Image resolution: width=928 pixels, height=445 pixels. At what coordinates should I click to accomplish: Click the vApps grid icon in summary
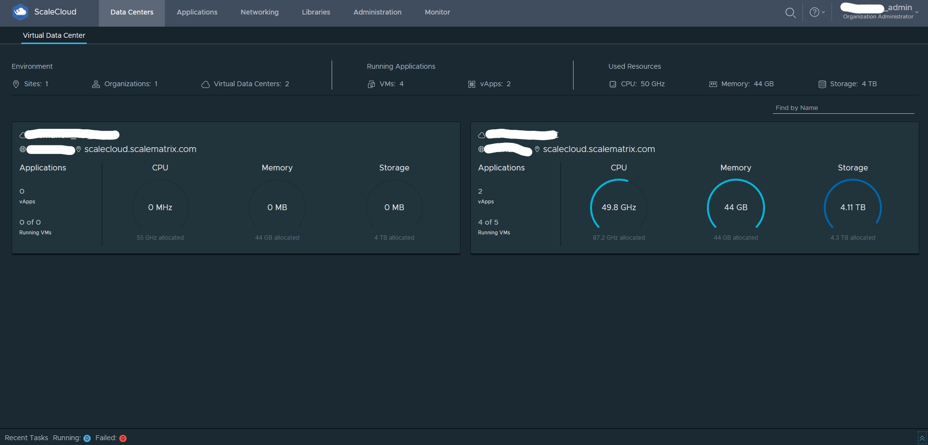point(471,84)
